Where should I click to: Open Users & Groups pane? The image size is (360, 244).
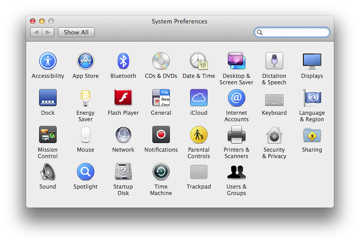point(237,172)
